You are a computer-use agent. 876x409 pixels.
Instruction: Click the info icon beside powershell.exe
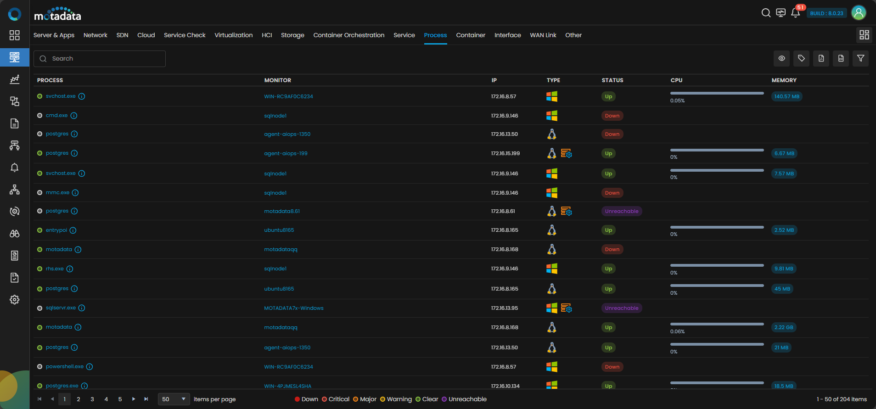(90, 367)
